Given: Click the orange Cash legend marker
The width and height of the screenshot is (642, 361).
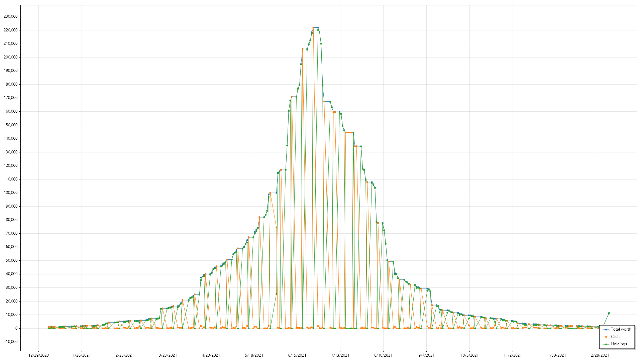Looking at the screenshot, I should 606,337.
